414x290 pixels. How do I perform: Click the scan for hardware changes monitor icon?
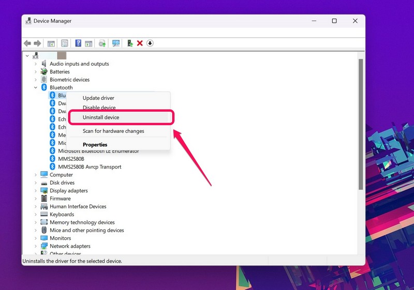(x=115, y=43)
